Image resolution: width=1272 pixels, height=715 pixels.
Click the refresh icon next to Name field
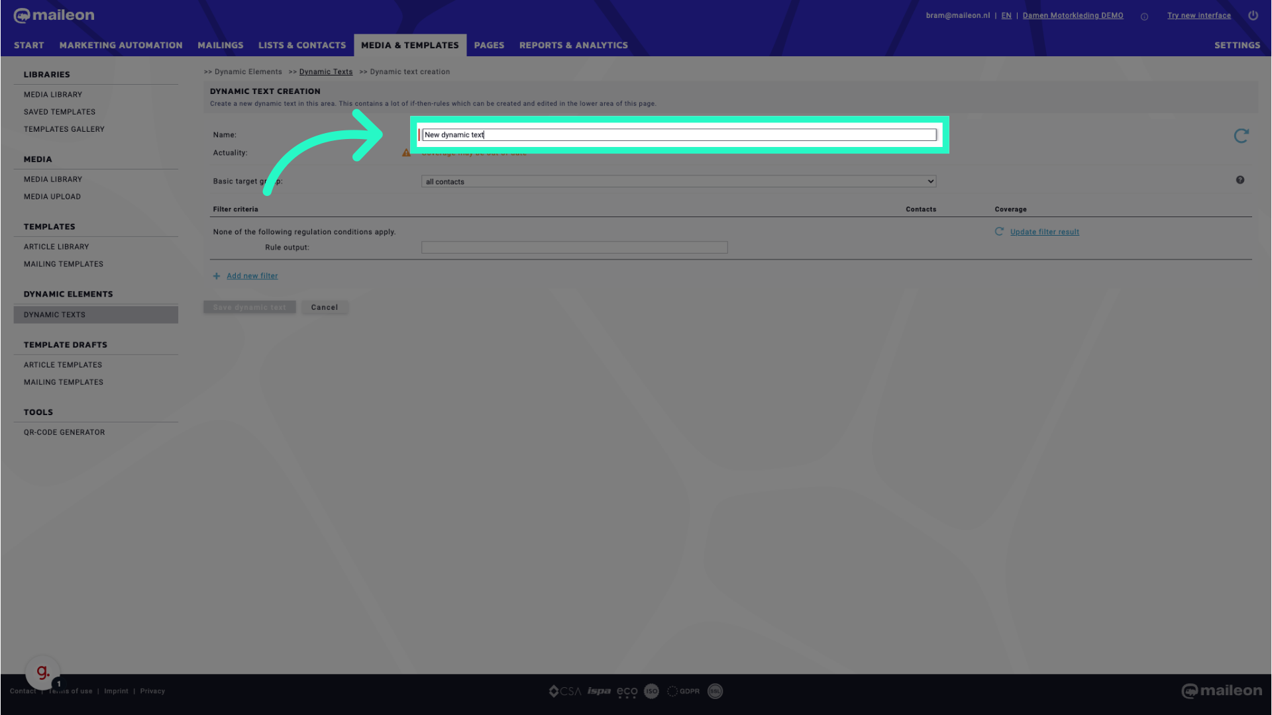tap(1242, 135)
